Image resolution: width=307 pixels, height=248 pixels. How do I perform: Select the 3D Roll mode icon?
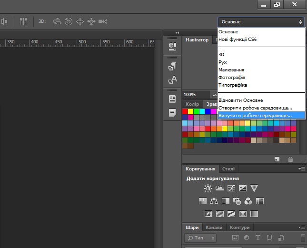(x=69, y=21)
